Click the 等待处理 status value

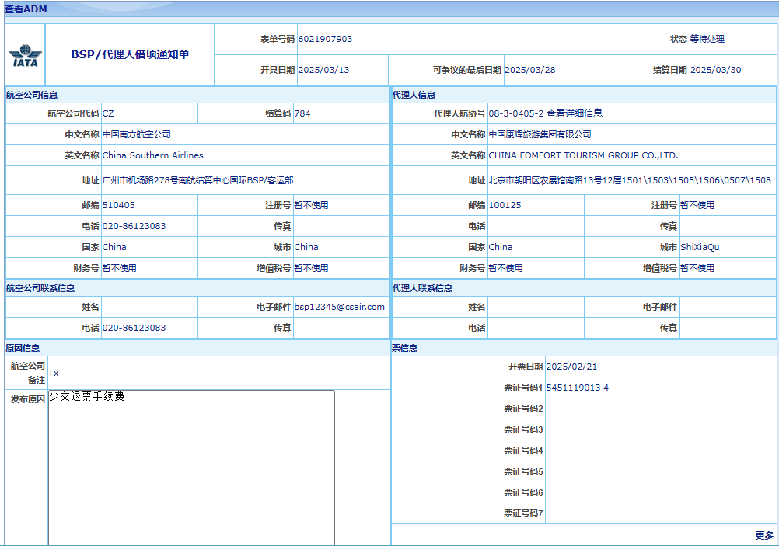(707, 39)
